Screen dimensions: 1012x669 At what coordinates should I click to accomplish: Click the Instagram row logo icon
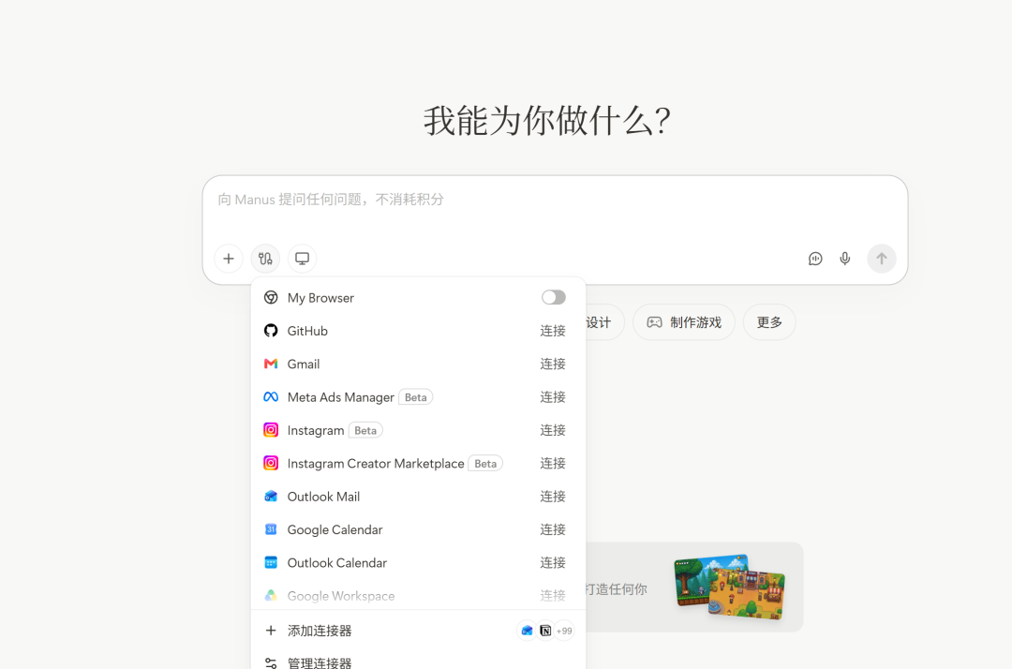[271, 430]
